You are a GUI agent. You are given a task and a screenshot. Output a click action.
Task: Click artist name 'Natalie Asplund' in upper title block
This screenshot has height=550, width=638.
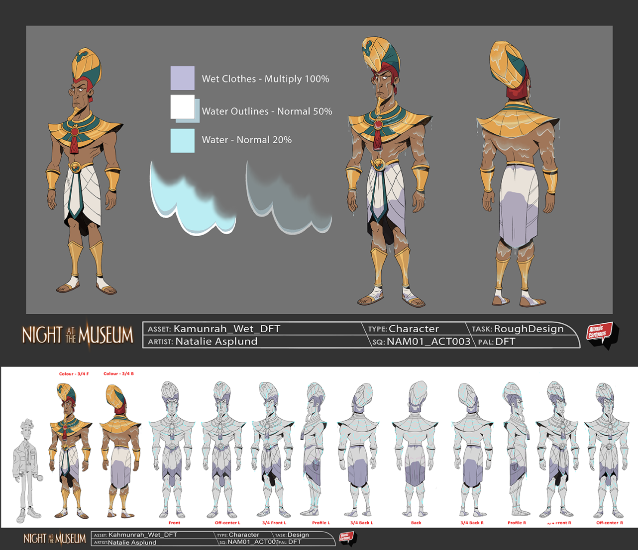(x=216, y=341)
